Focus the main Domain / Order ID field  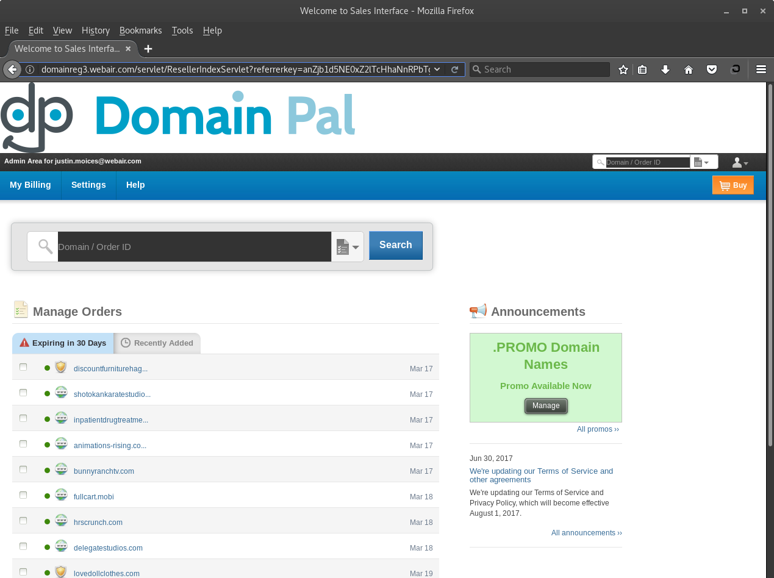195,247
